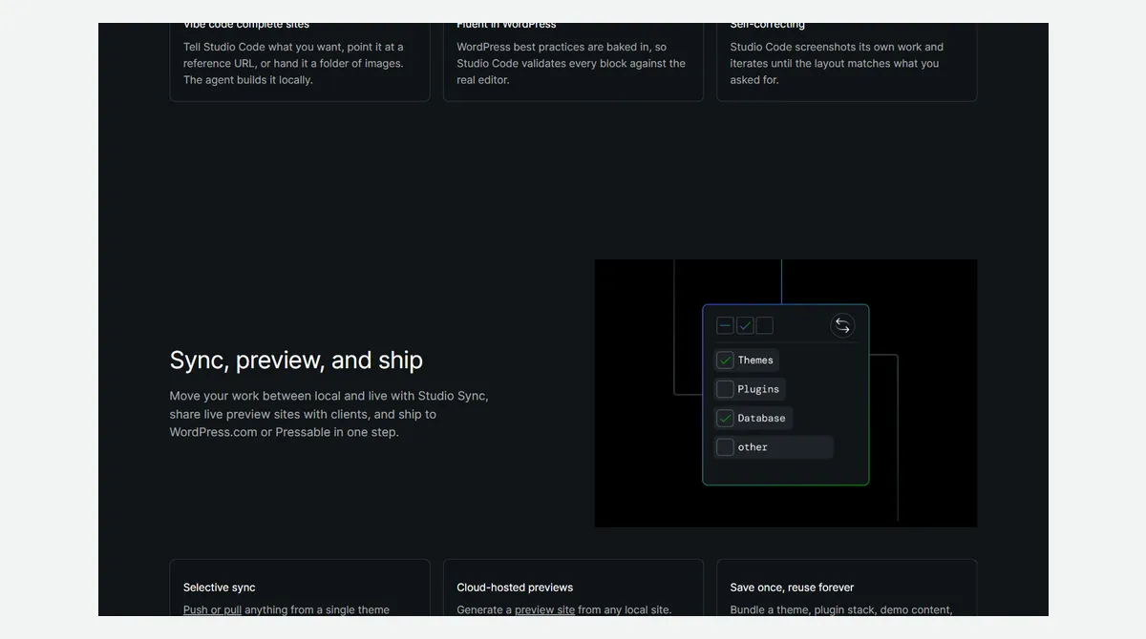Viewport: 1146px width, 639px height.
Task: Open the 'Push or pull' link
Action: tap(212, 609)
